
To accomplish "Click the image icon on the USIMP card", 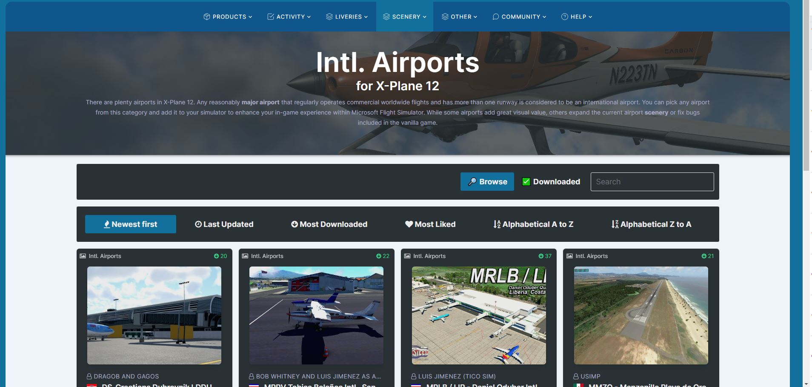I will [x=569, y=256].
